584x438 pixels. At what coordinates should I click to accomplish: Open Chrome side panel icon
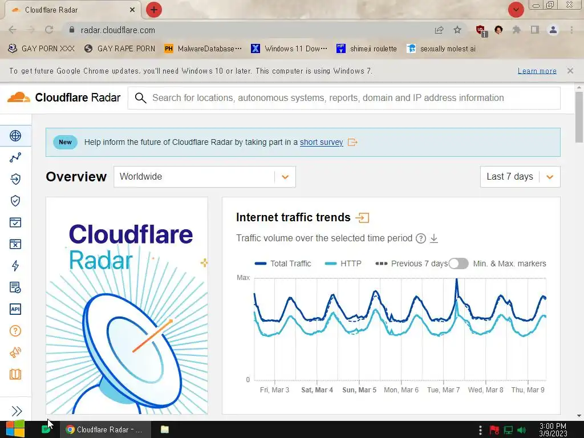(x=535, y=30)
